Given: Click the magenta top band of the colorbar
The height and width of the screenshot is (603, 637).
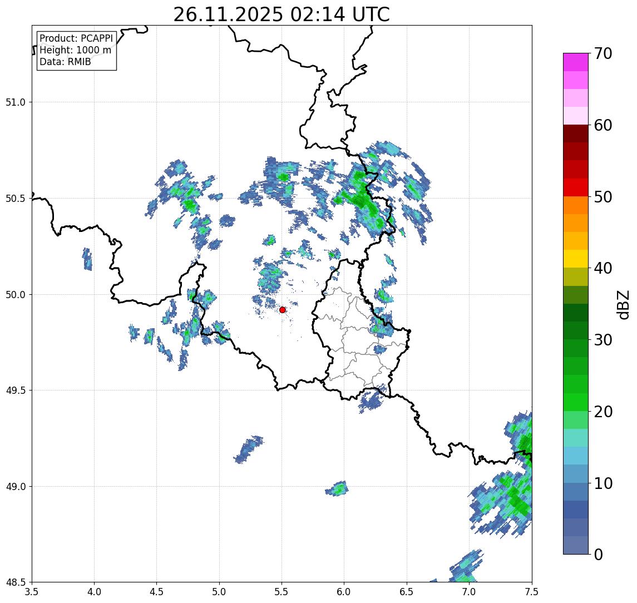Looking at the screenshot, I should tap(576, 62).
